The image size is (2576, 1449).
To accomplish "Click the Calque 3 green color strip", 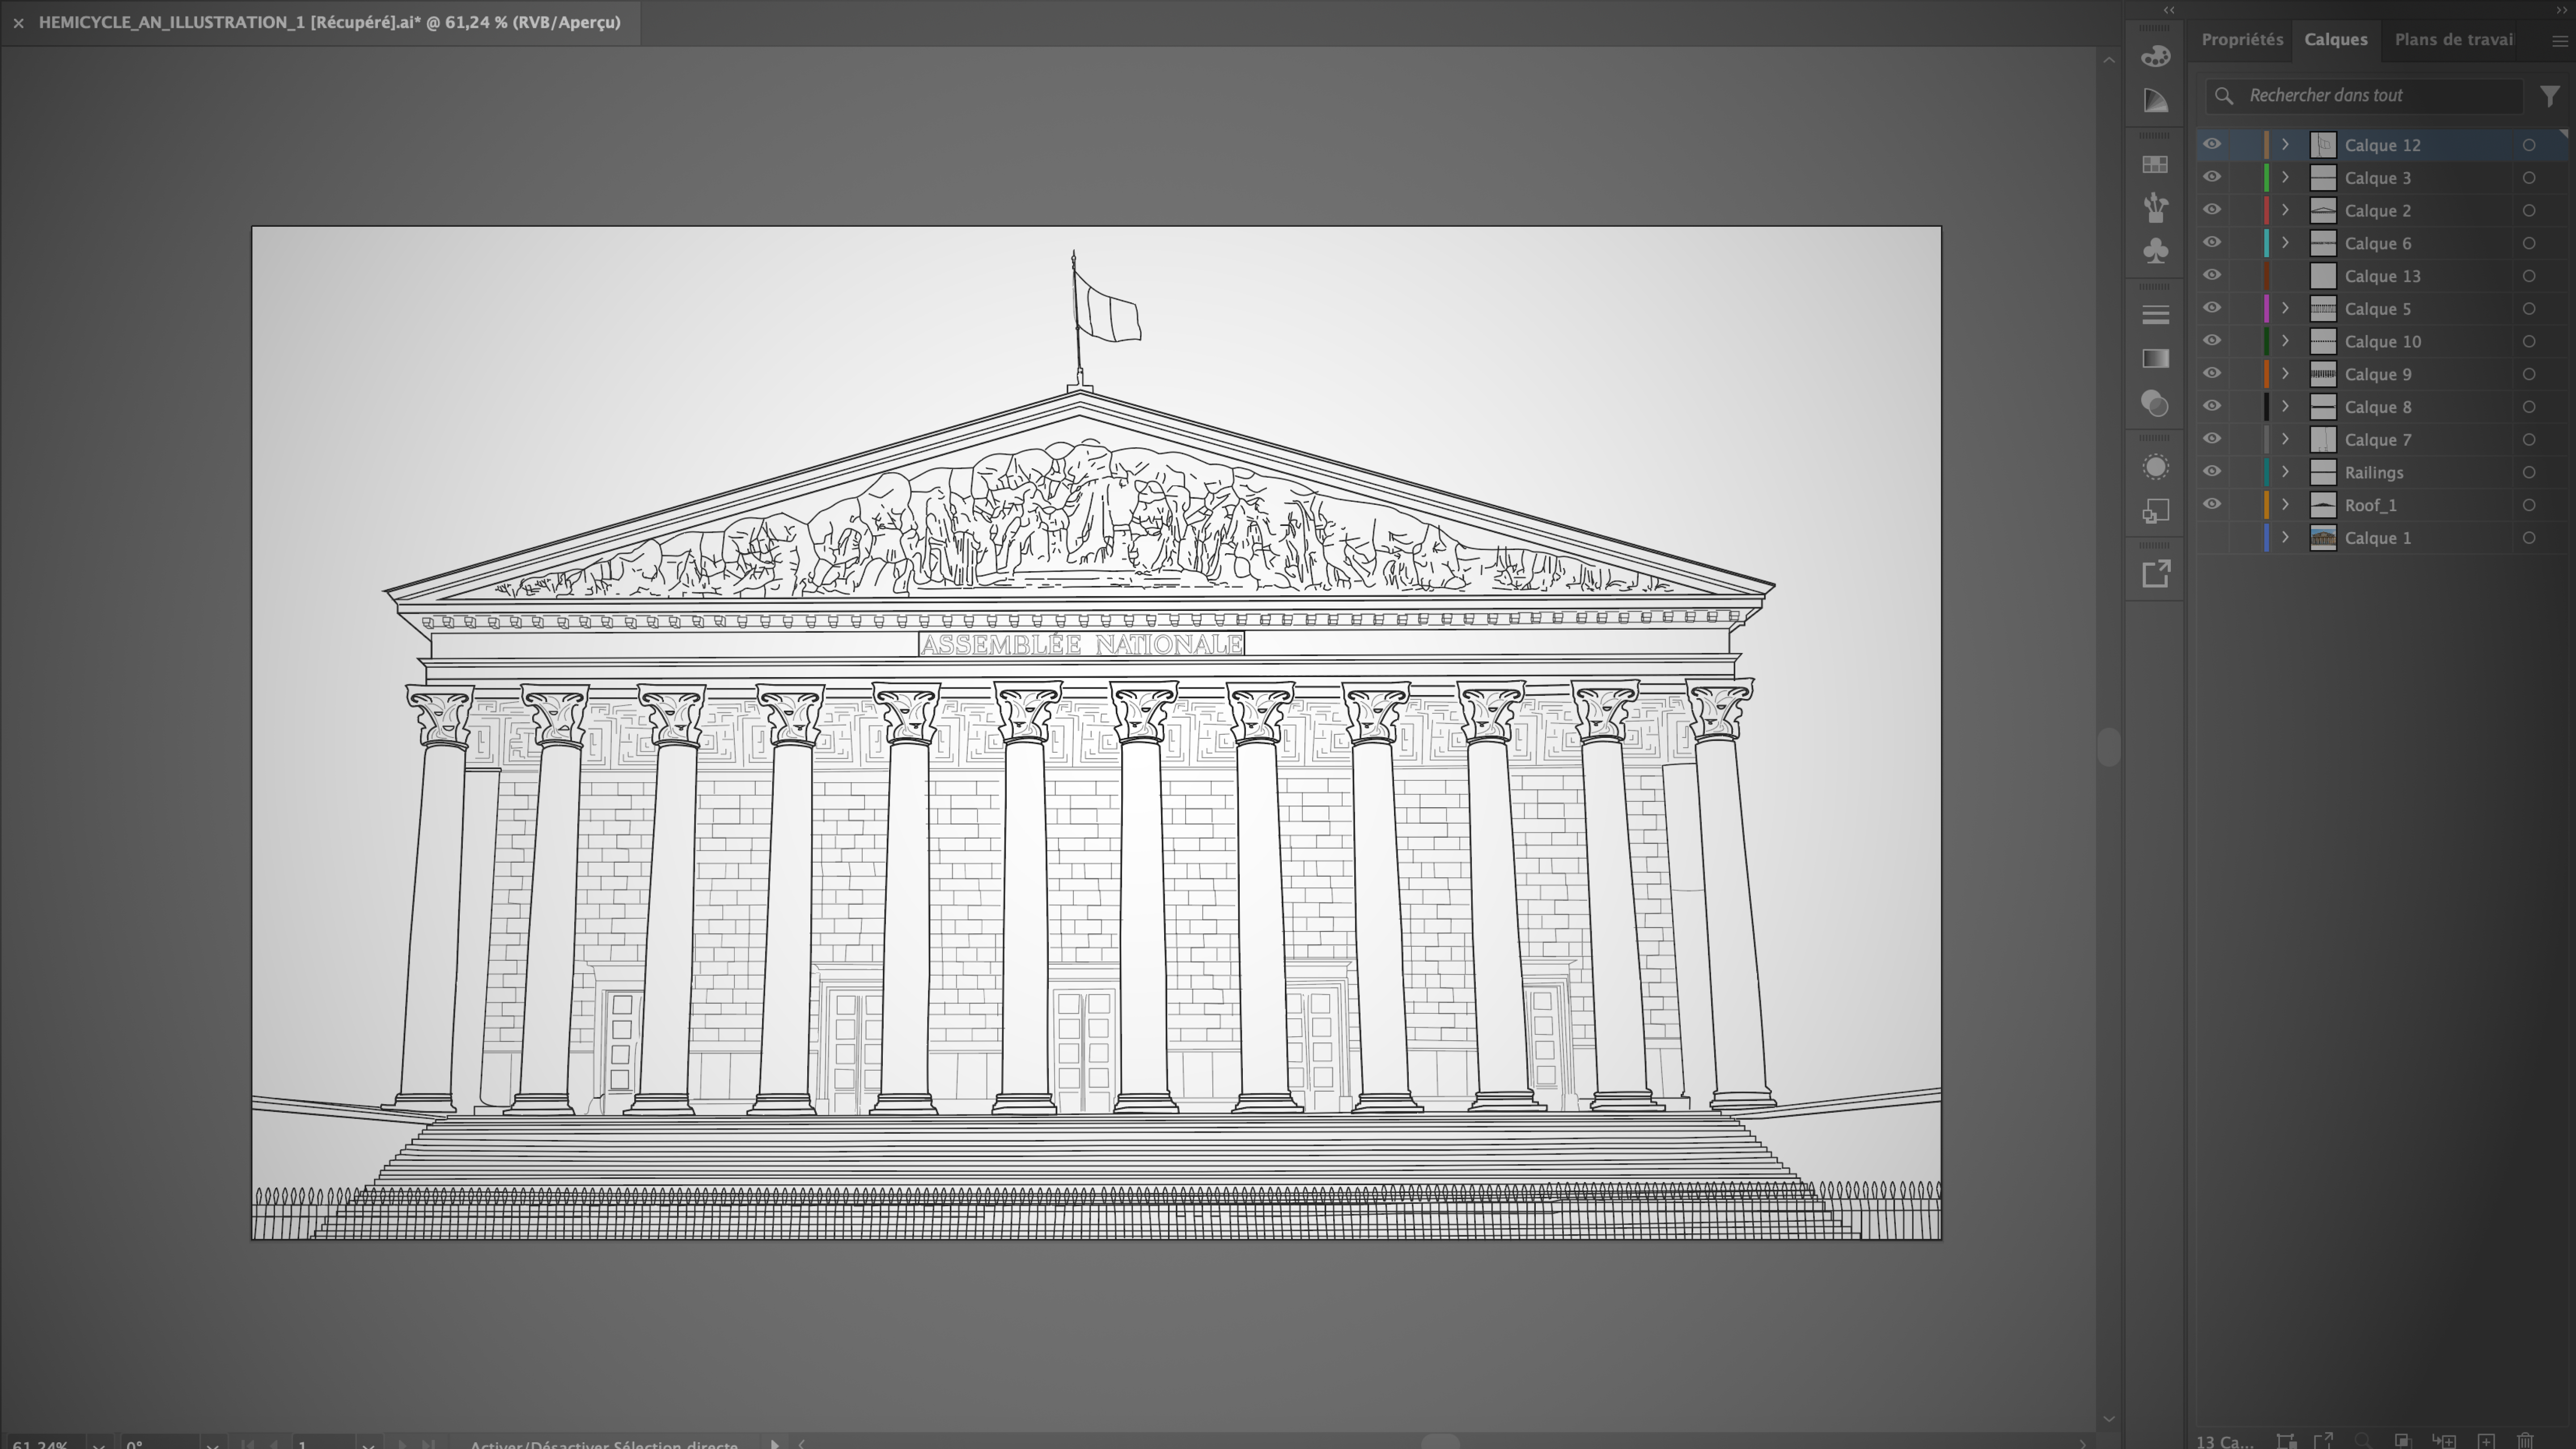I will pos(2265,178).
